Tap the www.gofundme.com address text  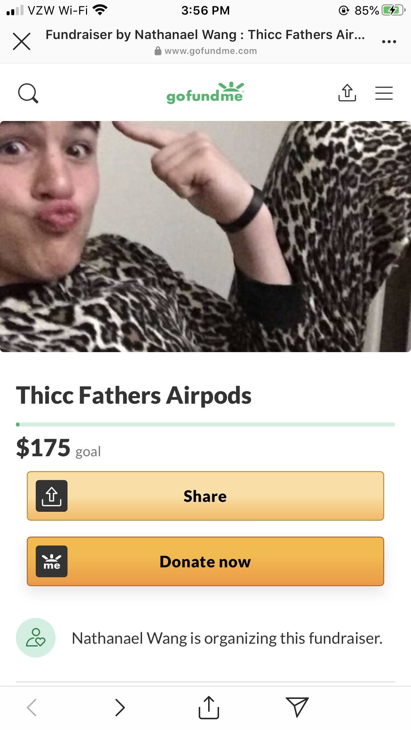click(x=210, y=51)
